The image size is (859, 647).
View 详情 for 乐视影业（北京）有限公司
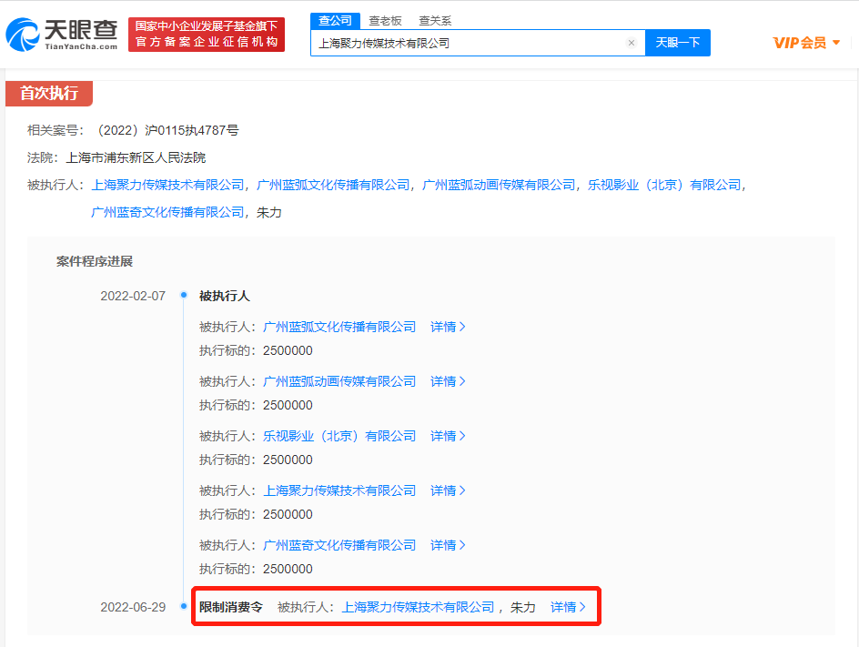[448, 436]
